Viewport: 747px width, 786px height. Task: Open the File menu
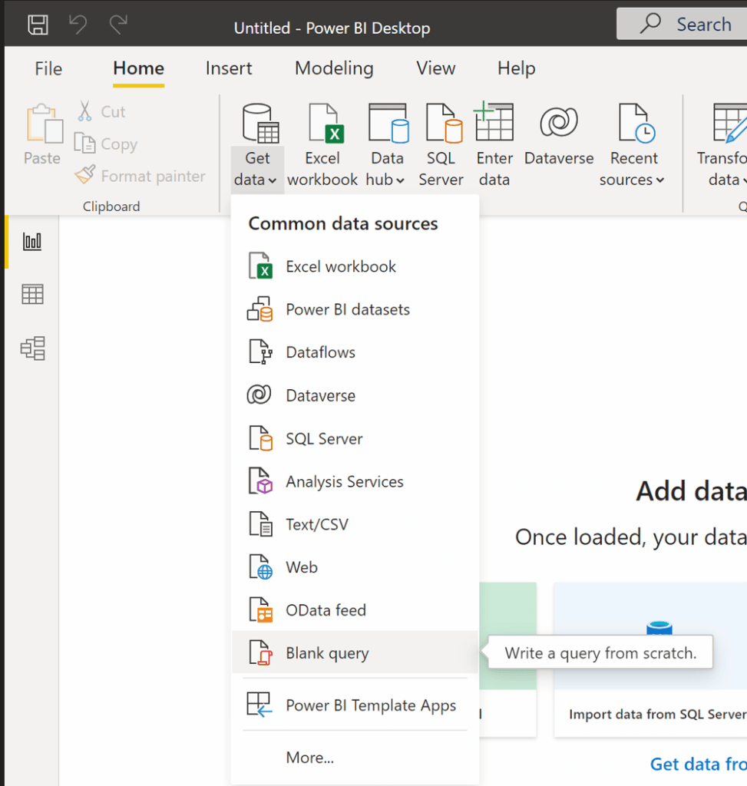[x=48, y=68]
